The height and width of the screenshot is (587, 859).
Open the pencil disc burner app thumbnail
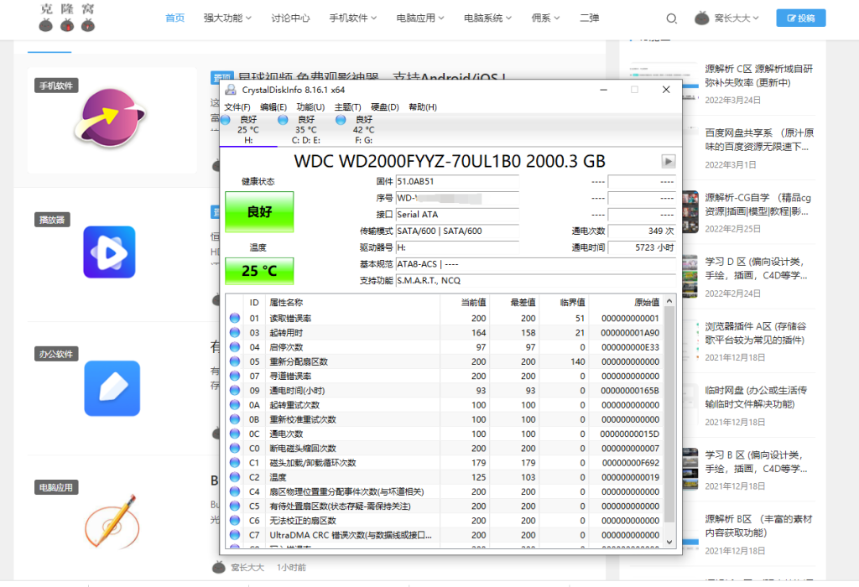click(x=112, y=522)
